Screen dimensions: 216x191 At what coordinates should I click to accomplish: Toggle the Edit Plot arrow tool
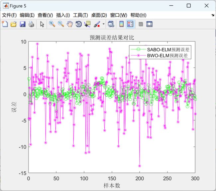tap(42, 24)
